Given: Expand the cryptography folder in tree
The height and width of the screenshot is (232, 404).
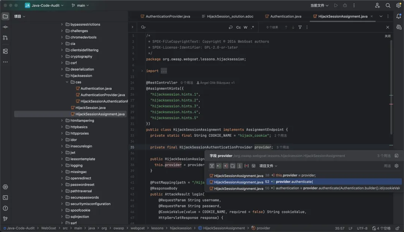Looking at the screenshot, I should point(62,56).
